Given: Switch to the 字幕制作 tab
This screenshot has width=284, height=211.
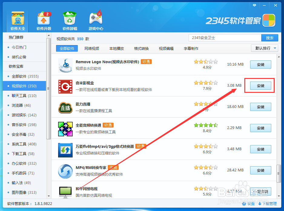Looking at the screenshot, I should tap(191, 48).
